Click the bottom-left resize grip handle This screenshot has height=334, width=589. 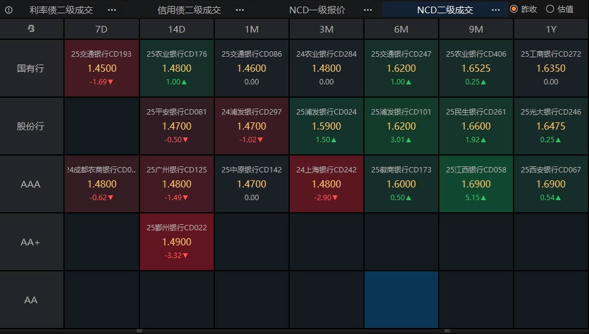(x=139, y=331)
